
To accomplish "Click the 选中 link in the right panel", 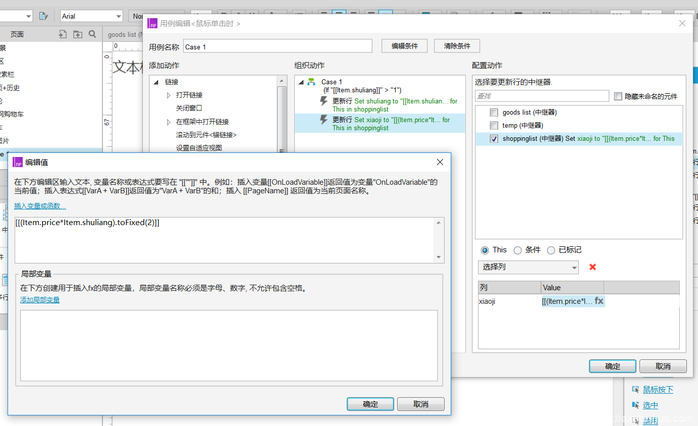I will pyautogui.click(x=650, y=405).
